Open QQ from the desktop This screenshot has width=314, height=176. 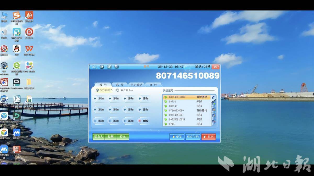coord(16,49)
